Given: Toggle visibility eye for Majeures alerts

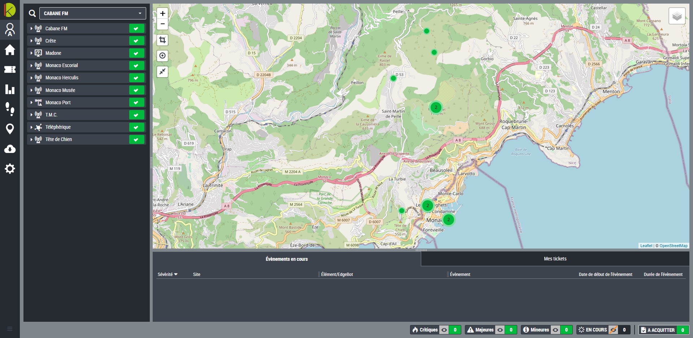Looking at the screenshot, I should [x=500, y=330].
